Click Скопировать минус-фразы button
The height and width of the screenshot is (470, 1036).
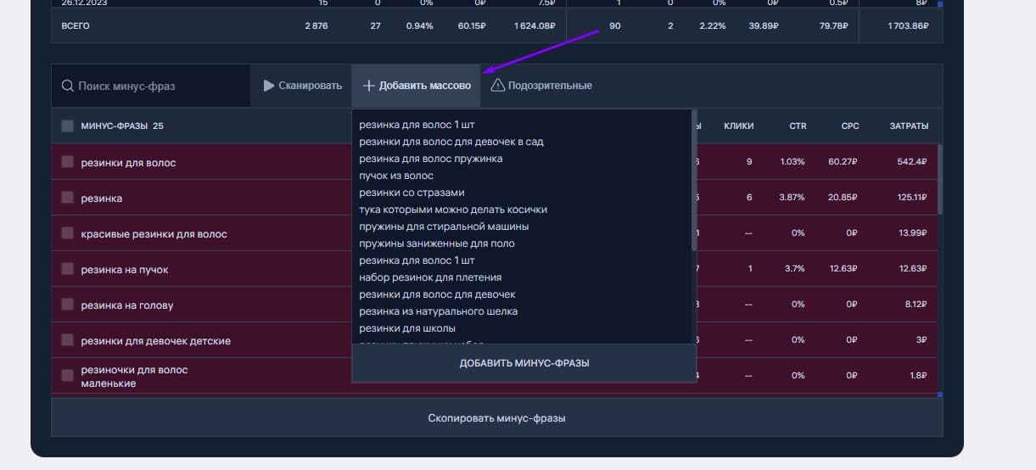coord(497,418)
